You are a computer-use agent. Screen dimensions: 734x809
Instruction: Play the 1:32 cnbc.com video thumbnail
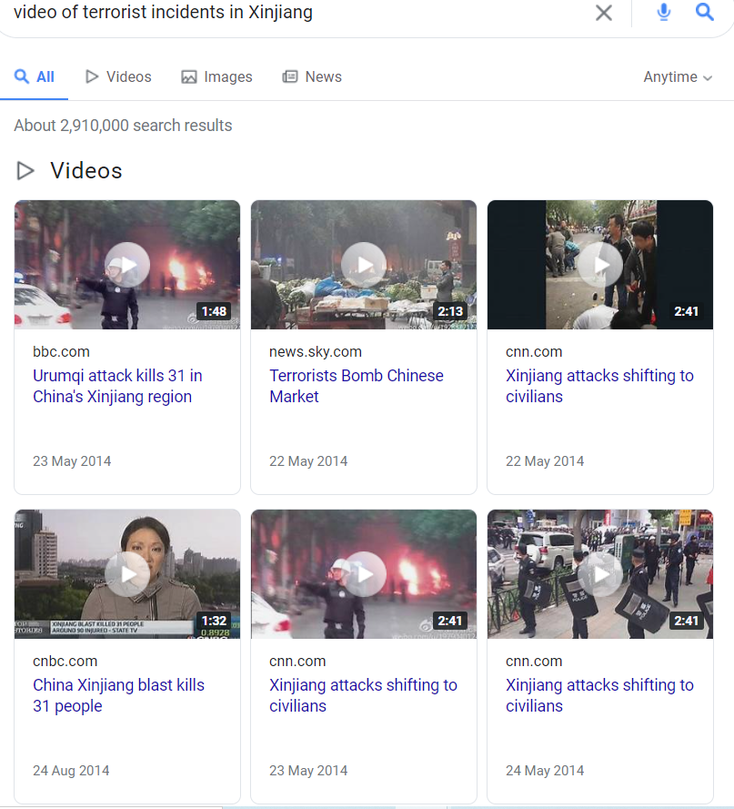pos(127,574)
